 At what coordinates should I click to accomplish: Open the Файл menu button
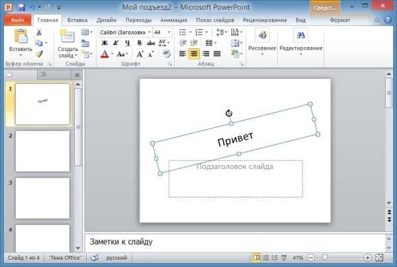18,21
